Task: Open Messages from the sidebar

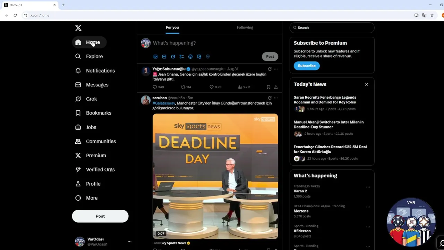Action: [x=92, y=85]
